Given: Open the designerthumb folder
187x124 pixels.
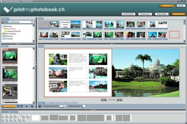Looking at the screenshot, I should [14, 31].
